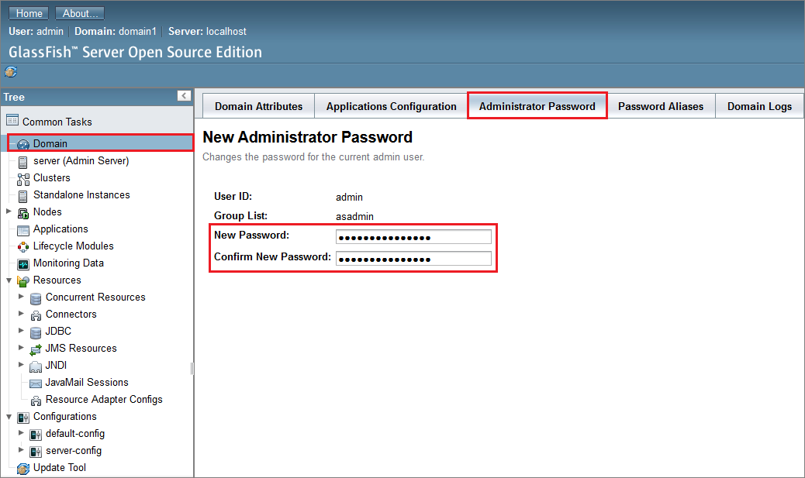Viewport: 805px width, 478px height.
Task: Expand the JMS Resources node
Action: (21, 347)
